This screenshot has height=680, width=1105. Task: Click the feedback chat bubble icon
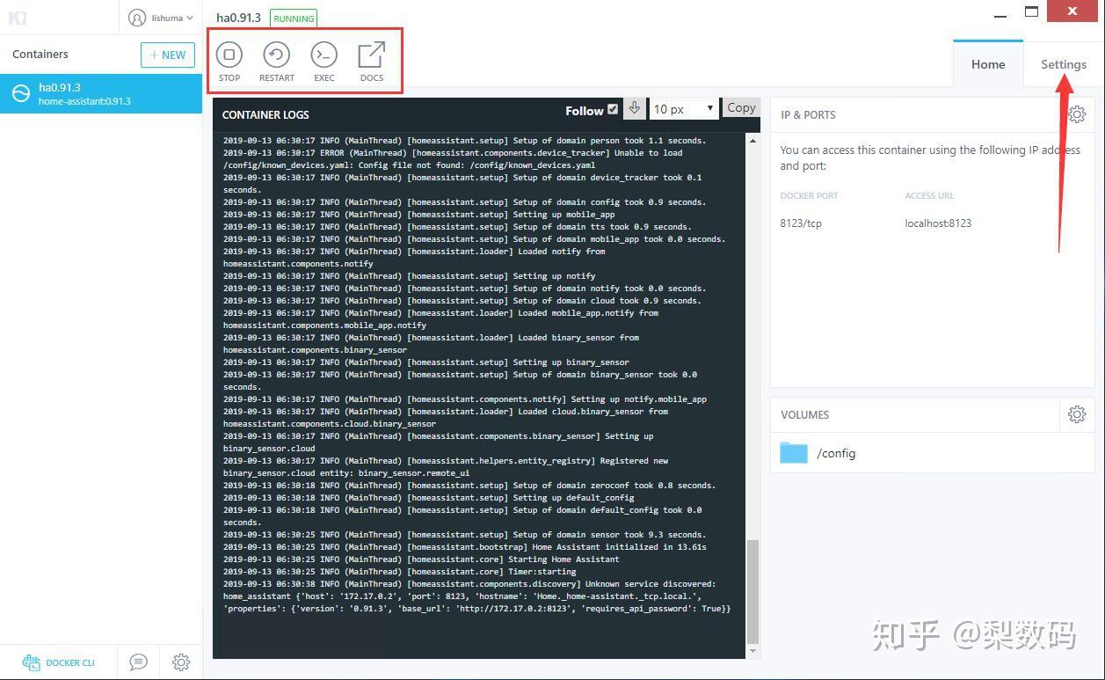pos(138,662)
